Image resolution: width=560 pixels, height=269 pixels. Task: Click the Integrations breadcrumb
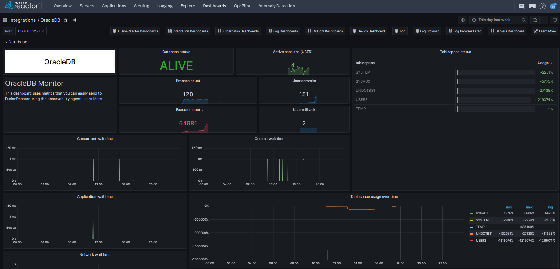click(23, 20)
